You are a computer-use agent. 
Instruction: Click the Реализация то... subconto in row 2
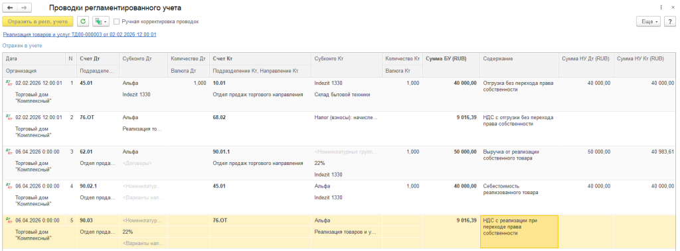[142, 129]
